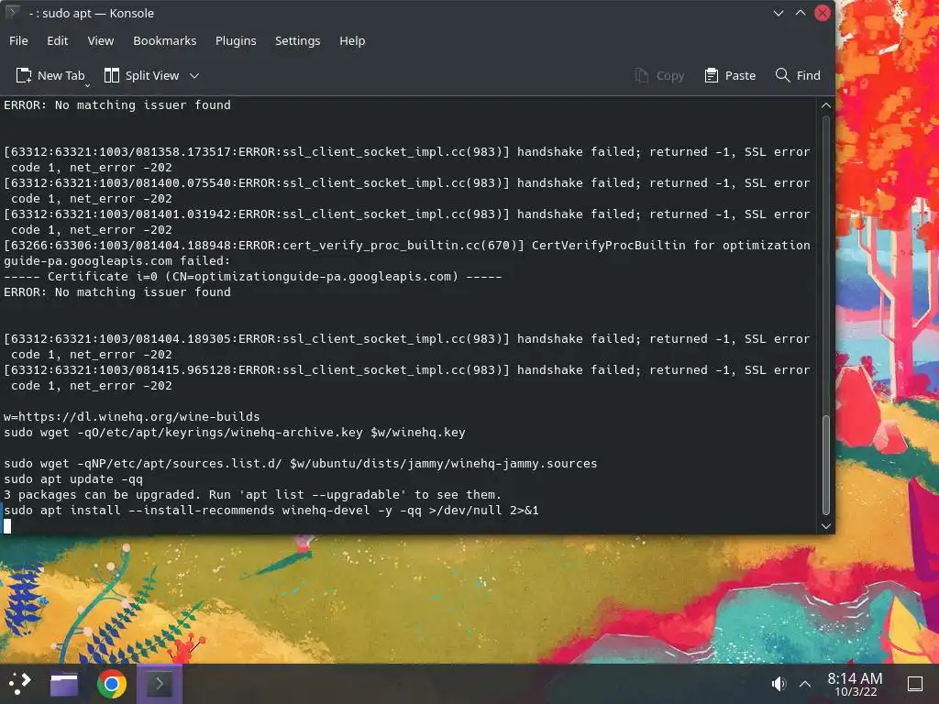Click the Konsole taskbar entry
The image size is (939, 704).
(160, 684)
